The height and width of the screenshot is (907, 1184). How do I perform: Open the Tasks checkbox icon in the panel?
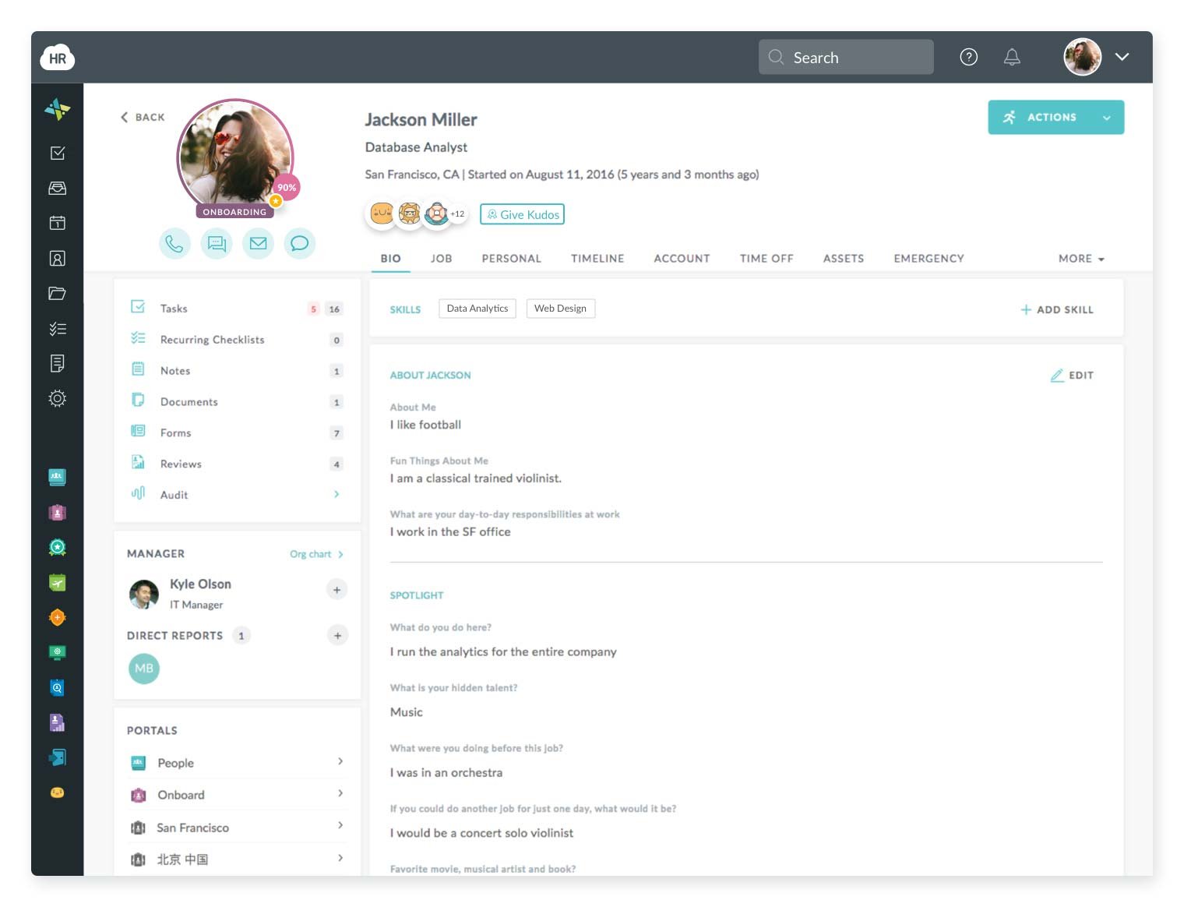(x=139, y=308)
